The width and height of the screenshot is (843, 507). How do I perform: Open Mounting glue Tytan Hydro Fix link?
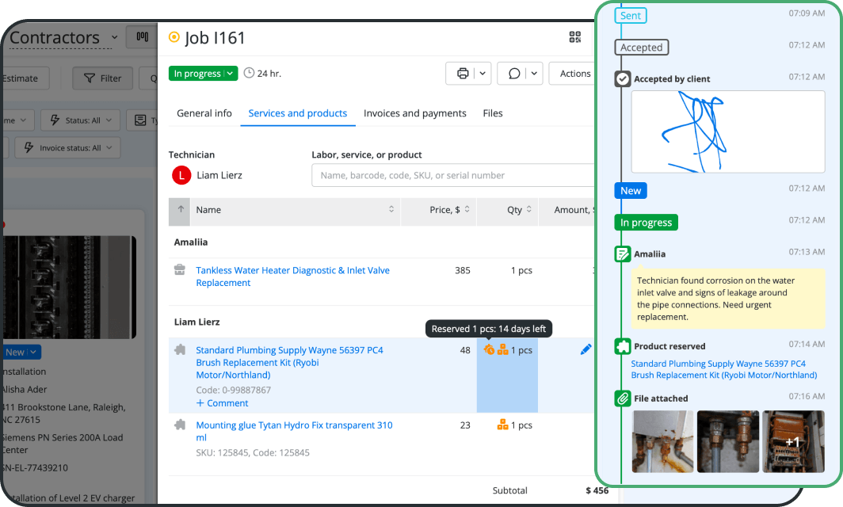click(294, 431)
